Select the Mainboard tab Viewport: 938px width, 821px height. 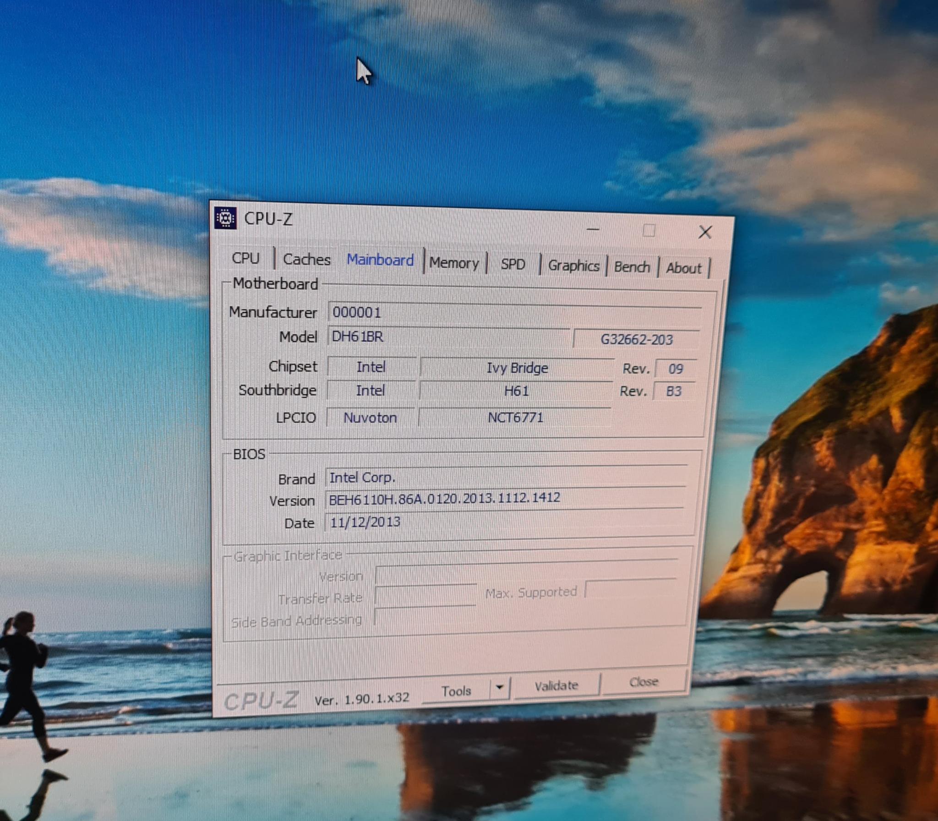(x=380, y=260)
